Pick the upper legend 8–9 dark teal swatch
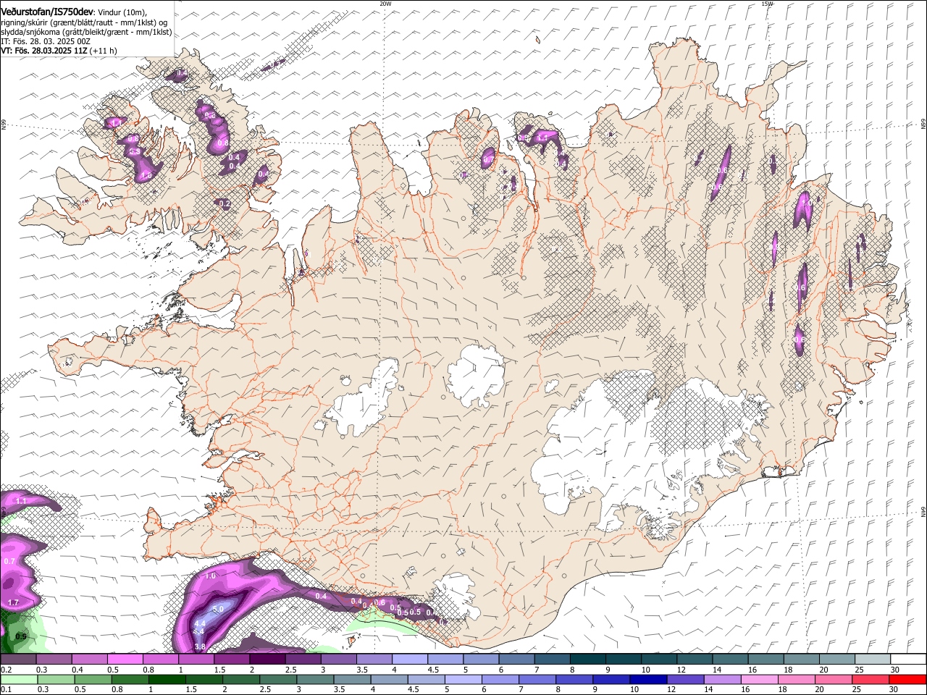The image size is (927, 695). pyautogui.click(x=588, y=659)
